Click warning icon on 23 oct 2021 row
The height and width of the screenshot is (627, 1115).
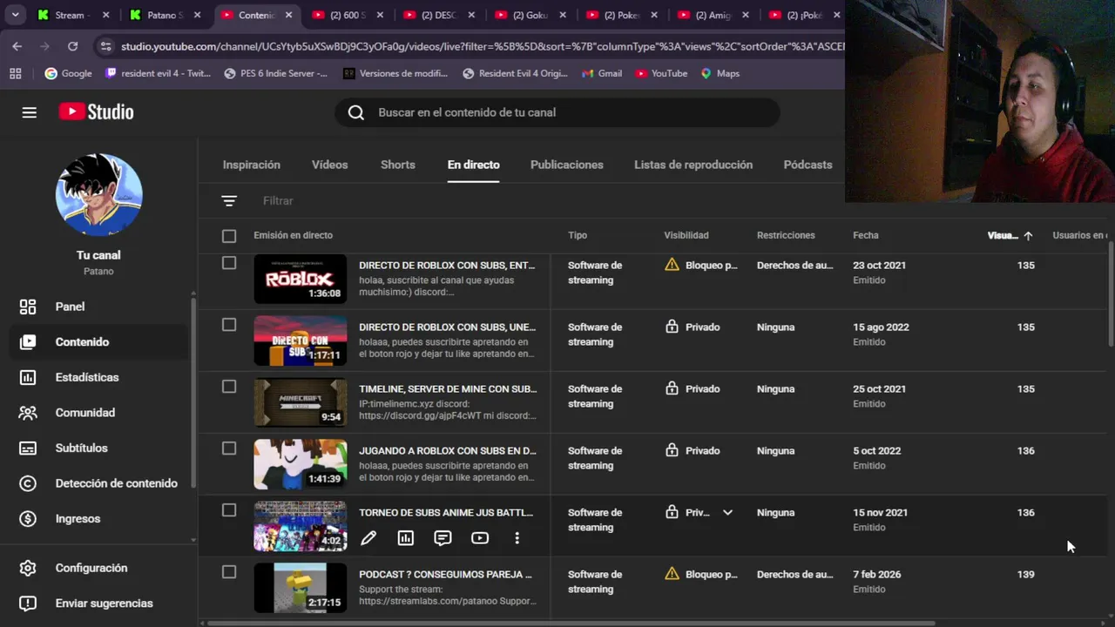click(x=672, y=265)
